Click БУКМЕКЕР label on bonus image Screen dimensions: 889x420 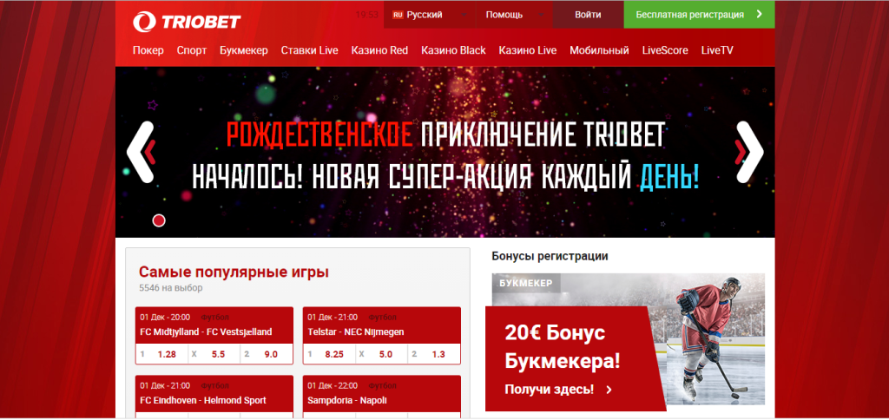(x=526, y=283)
